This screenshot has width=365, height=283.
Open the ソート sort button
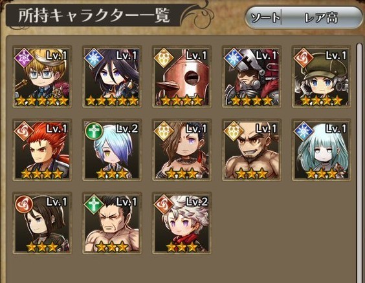point(264,17)
